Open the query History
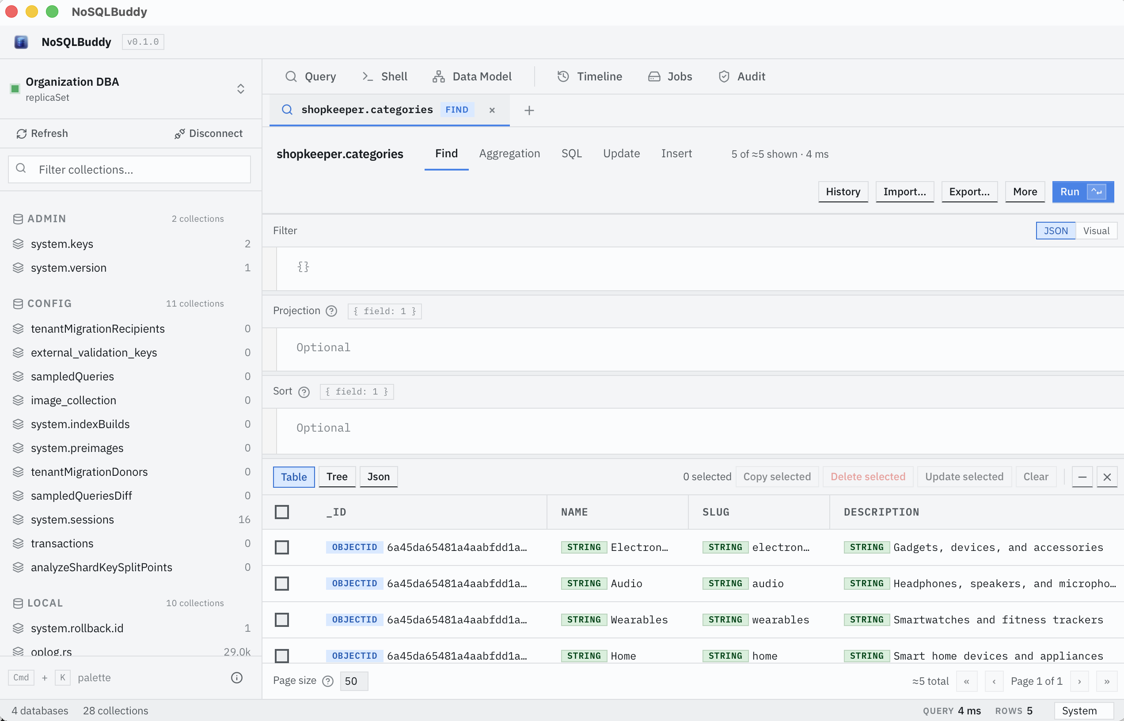This screenshot has height=721, width=1124. click(843, 191)
